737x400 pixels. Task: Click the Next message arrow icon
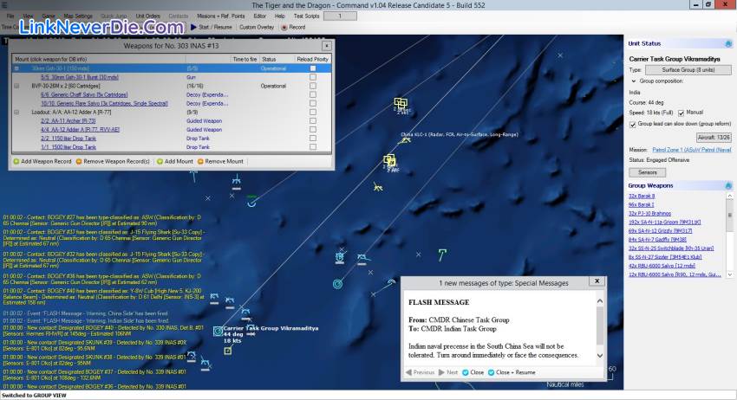pyautogui.click(x=441, y=372)
